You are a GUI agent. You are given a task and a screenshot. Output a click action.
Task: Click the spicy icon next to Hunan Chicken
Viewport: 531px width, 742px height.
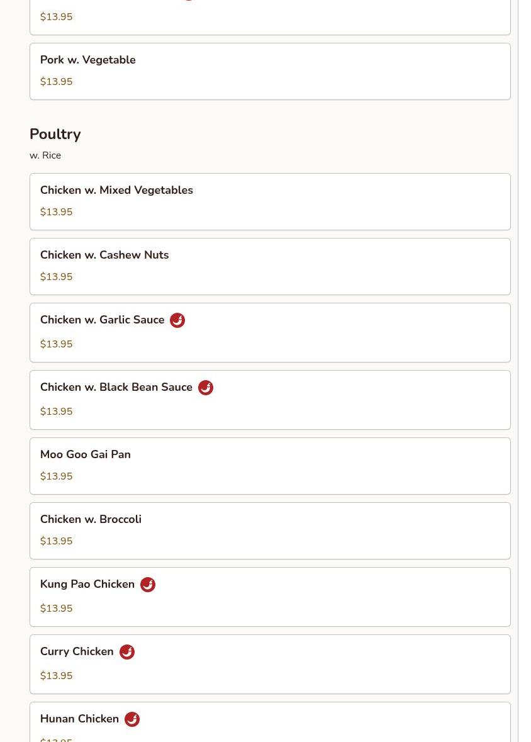click(132, 719)
